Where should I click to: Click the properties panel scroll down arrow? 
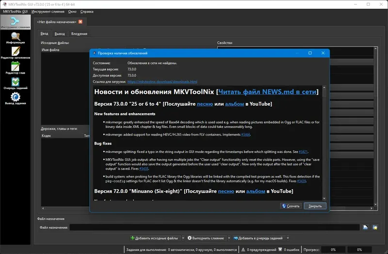[x=375, y=204]
